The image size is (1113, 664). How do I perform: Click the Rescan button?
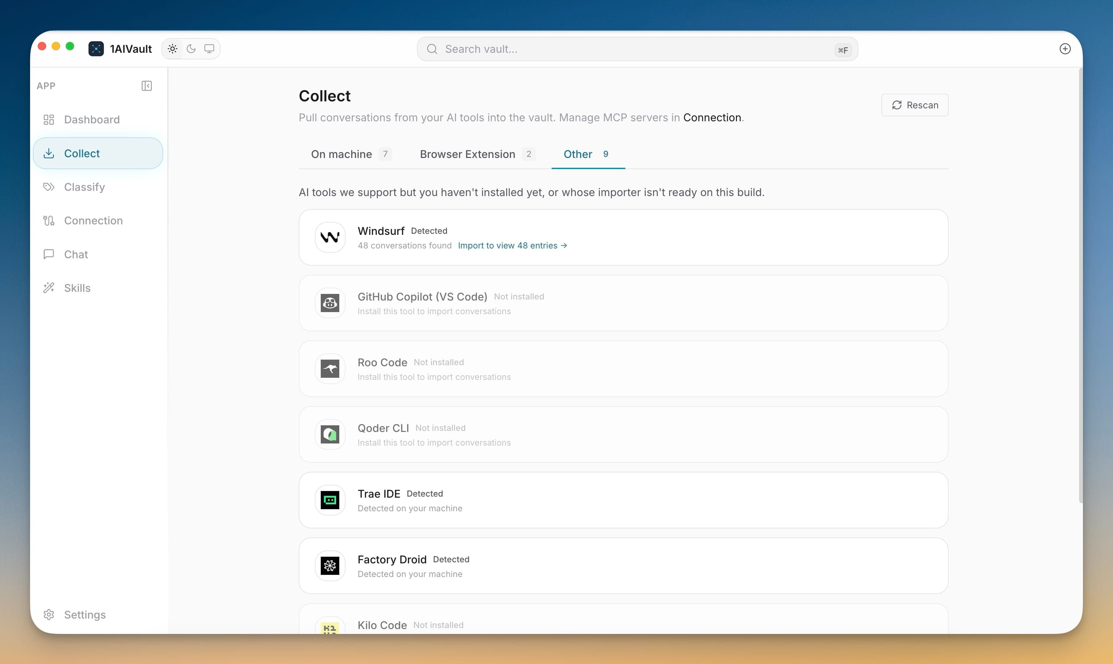[x=915, y=105]
